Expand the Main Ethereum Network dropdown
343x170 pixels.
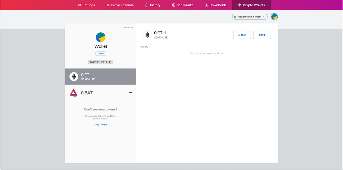click(250, 17)
